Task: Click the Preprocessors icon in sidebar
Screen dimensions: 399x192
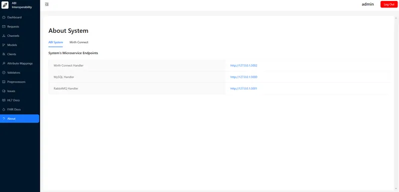Action: pos(4,82)
